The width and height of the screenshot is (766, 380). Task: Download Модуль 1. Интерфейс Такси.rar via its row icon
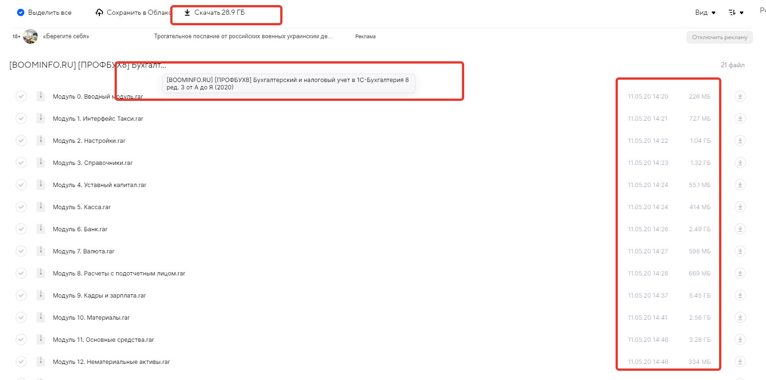tap(740, 118)
